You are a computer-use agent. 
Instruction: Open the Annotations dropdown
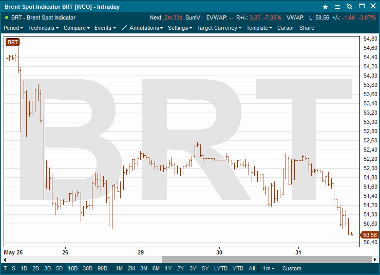click(x=146, y=28)
